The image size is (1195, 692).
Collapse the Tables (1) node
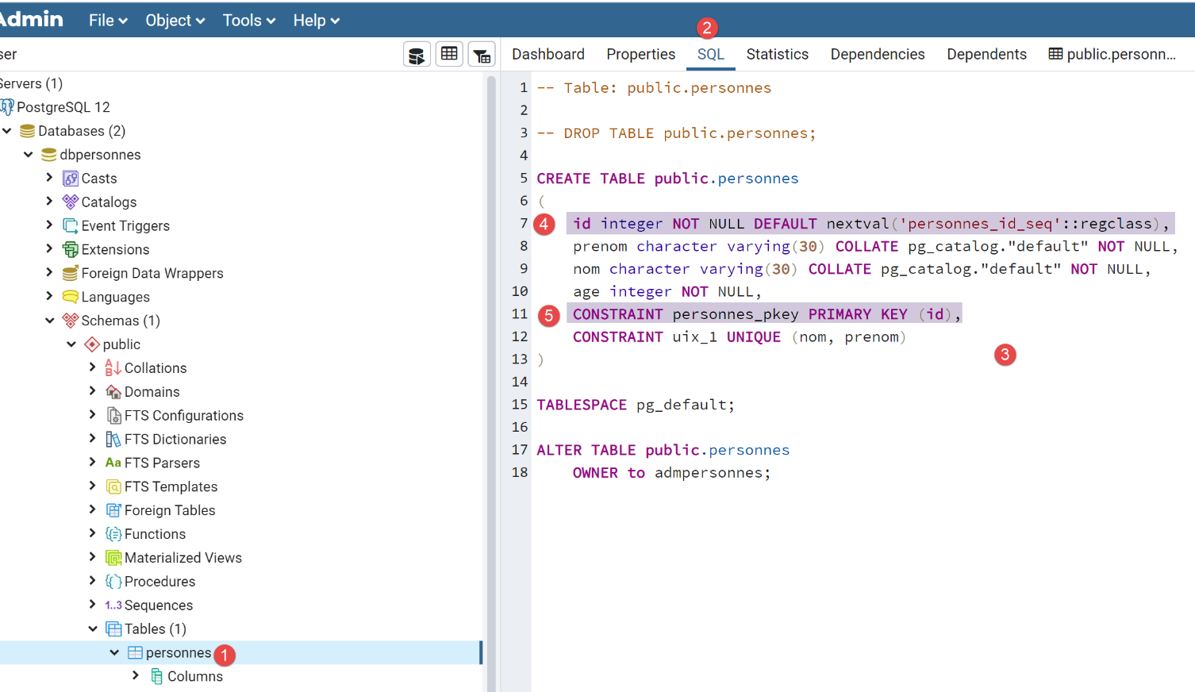point(93,629)
